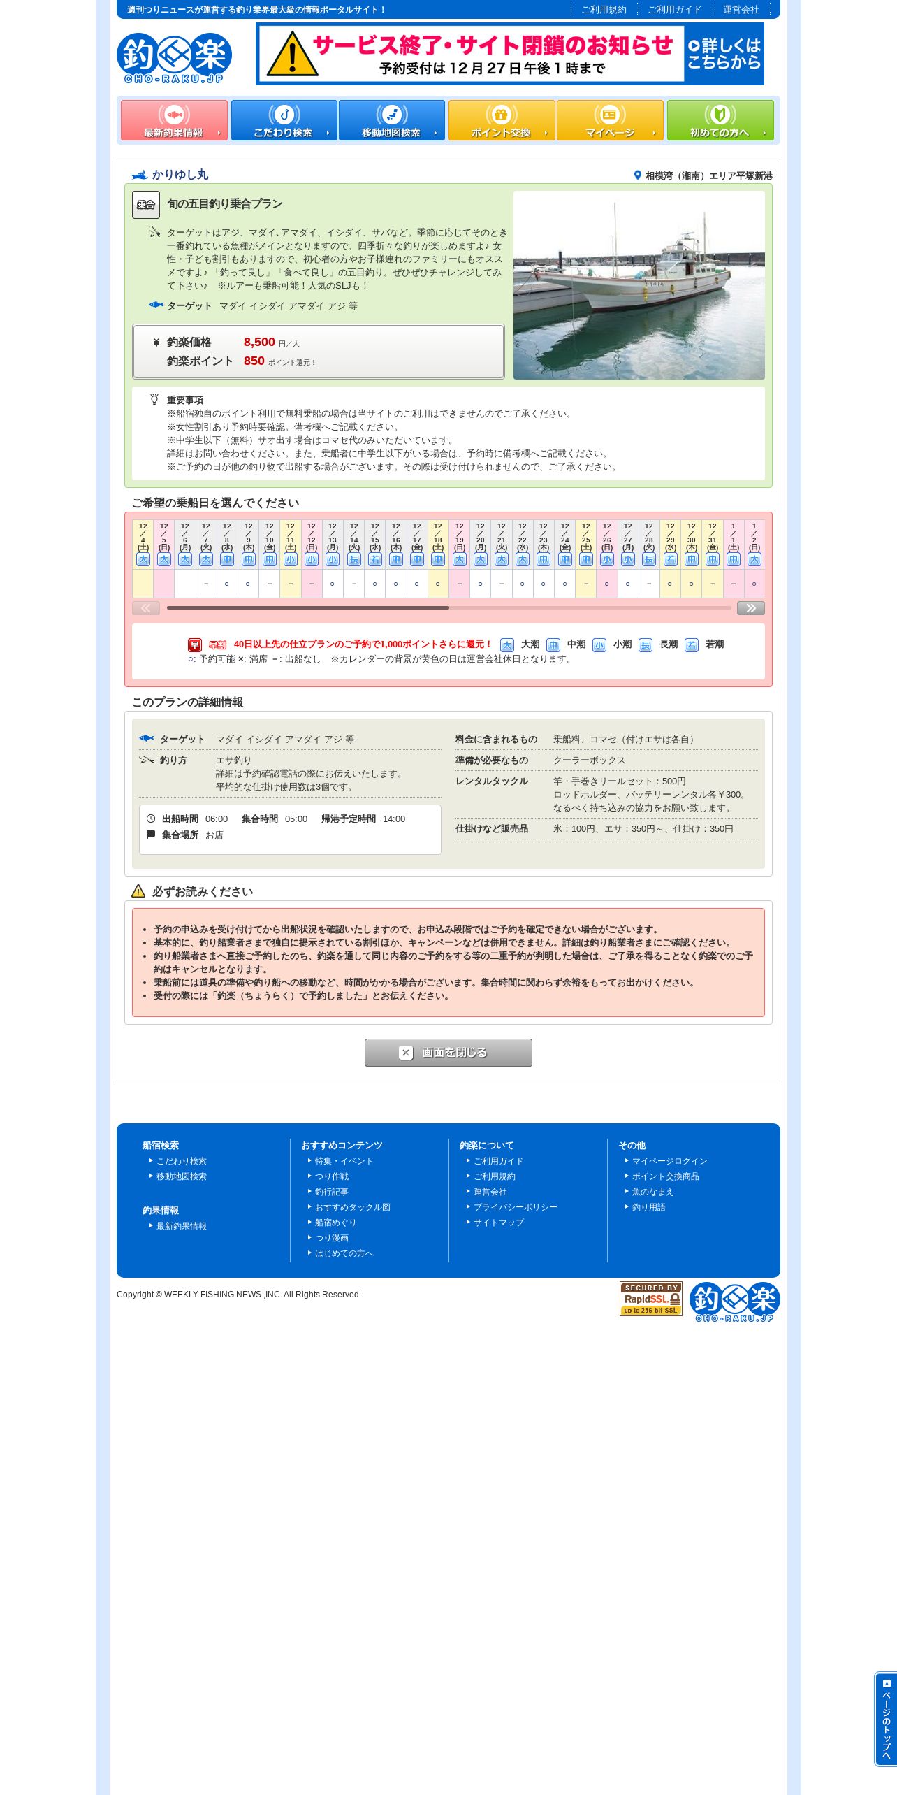
Task: Click ご利用規約 in the top bar
Action: pyautogui.click(x=604, y=10)
